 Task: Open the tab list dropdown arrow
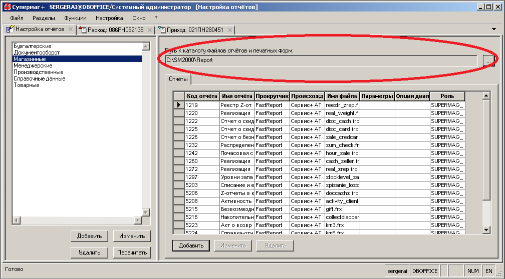point(494,29)
